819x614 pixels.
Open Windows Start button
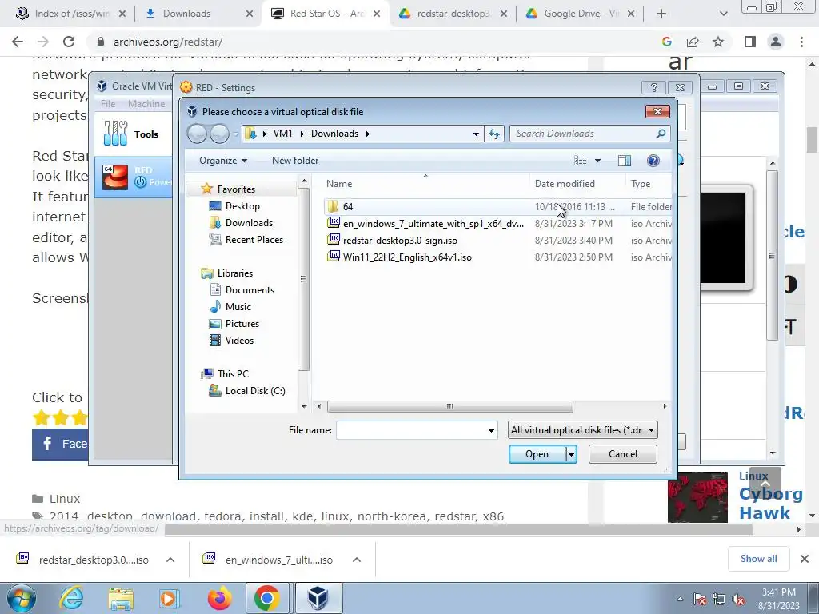click(21, 598)
